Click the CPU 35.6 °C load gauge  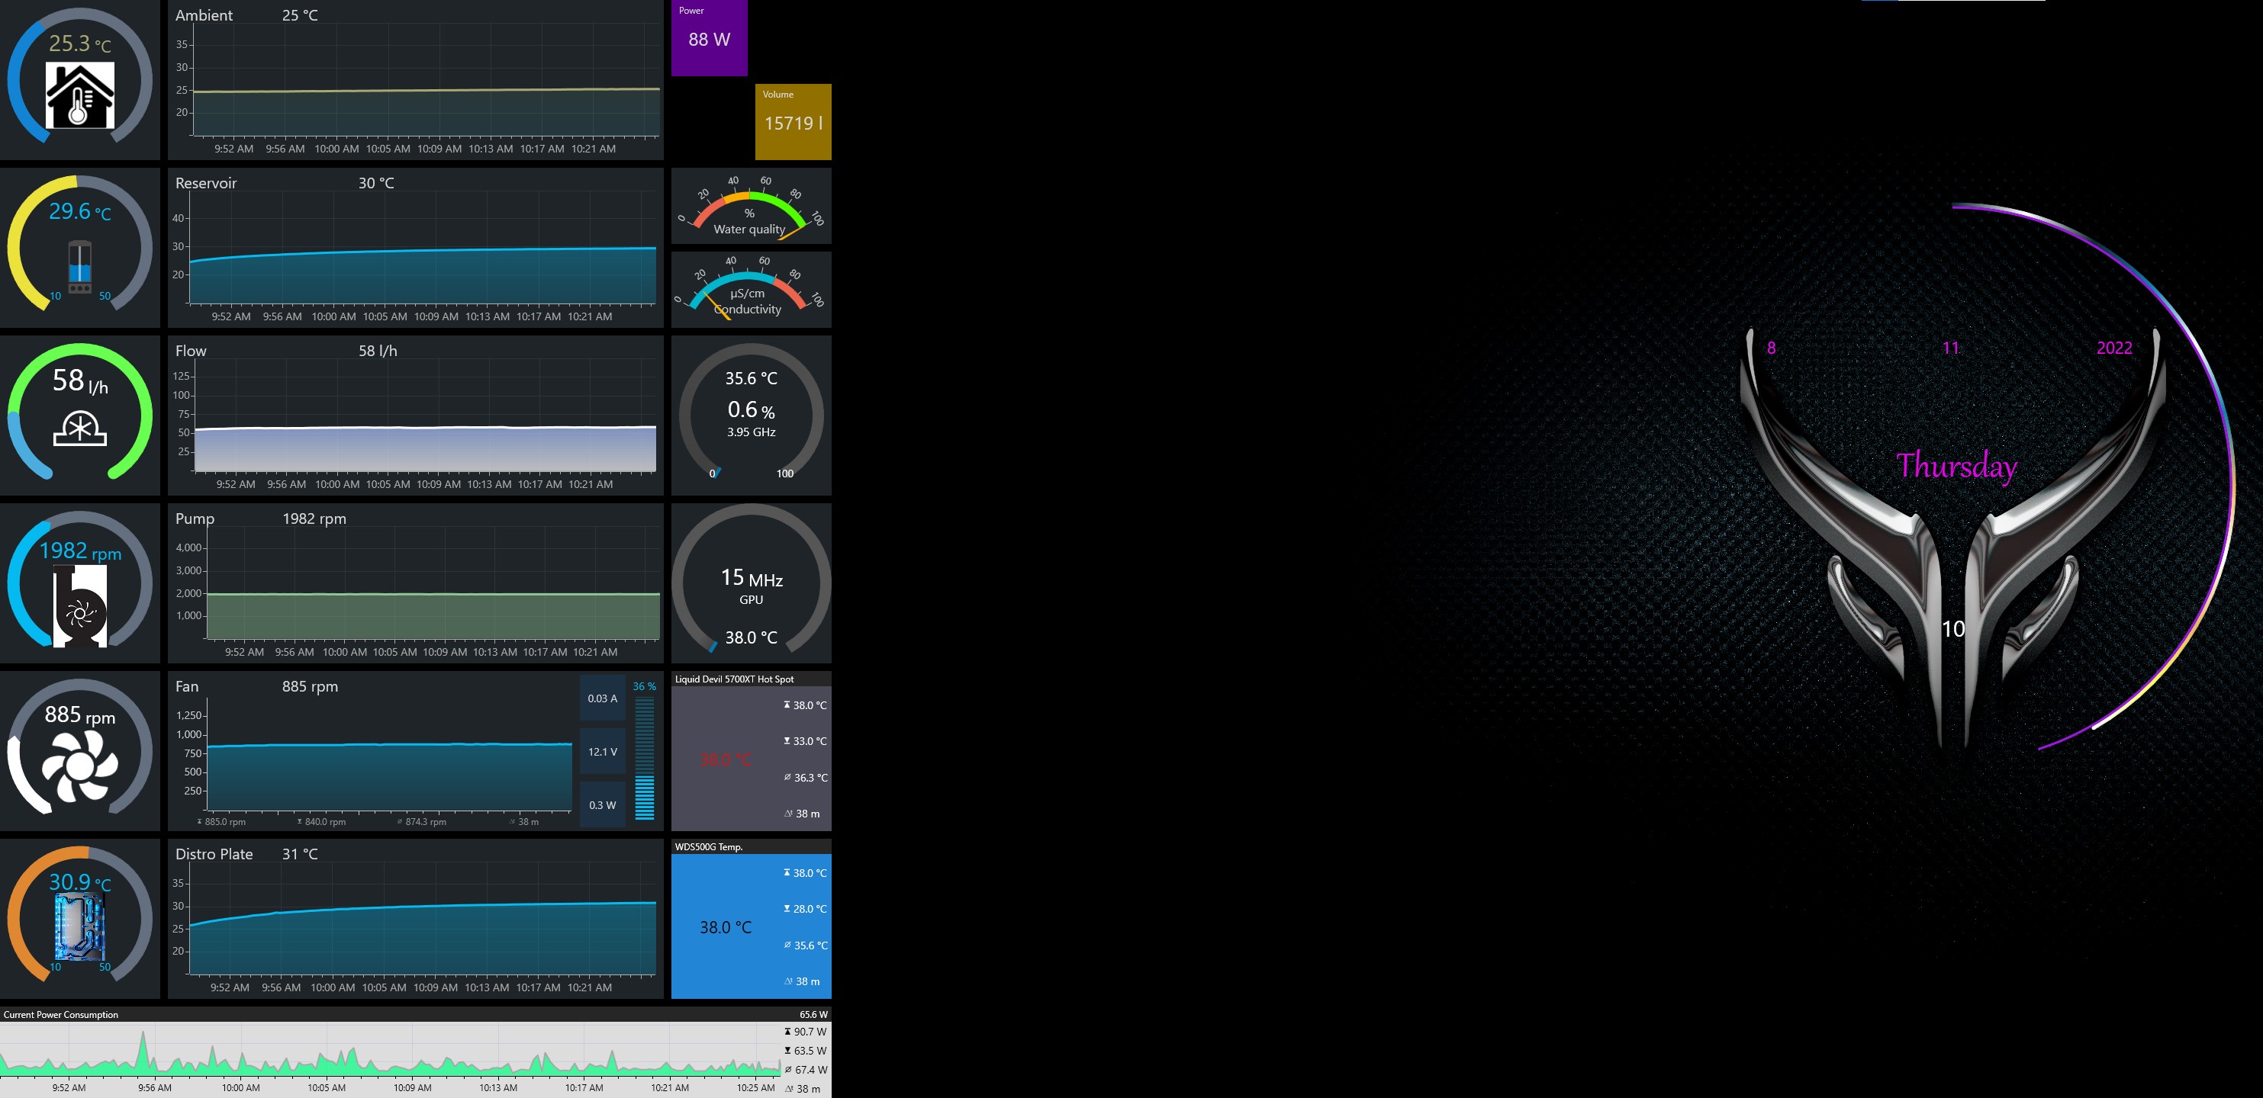[750, 414]
